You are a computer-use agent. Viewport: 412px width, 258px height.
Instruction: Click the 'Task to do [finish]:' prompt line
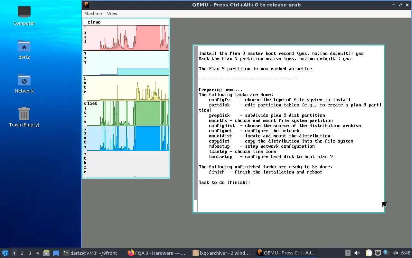pyautogui.click(x=224, y=183)
